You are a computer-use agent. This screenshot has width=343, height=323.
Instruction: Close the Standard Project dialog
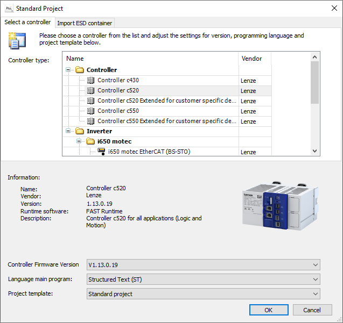pos(334,8)
